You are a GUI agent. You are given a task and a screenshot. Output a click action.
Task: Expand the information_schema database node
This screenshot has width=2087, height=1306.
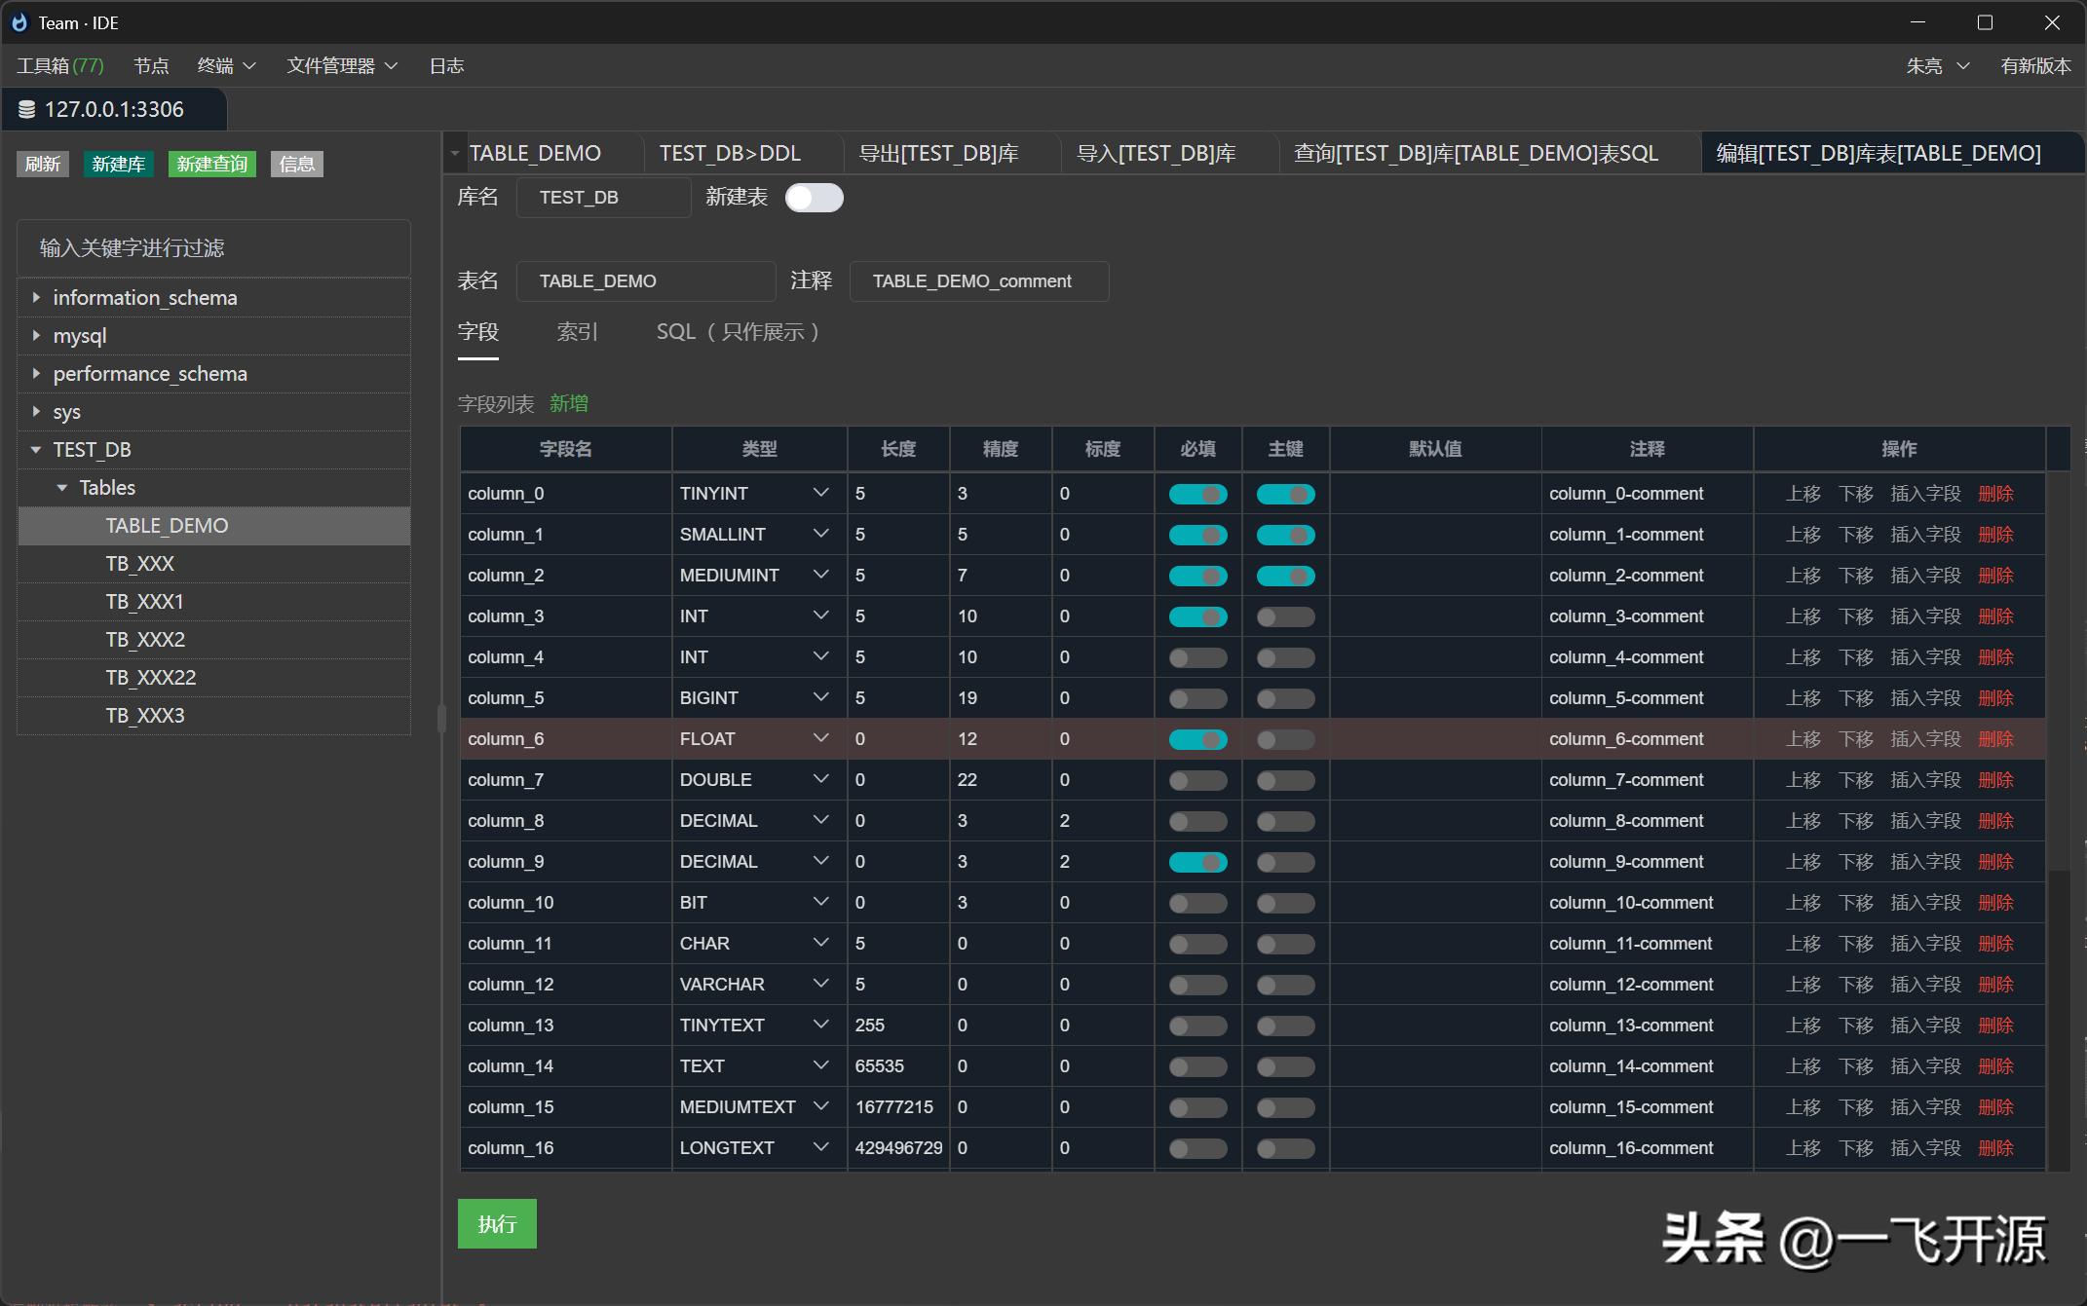point(36,297)
